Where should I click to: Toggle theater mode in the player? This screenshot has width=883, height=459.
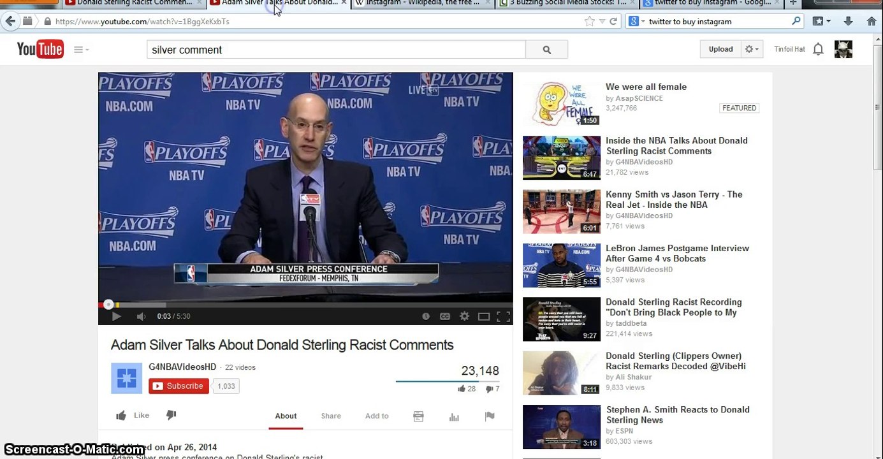[x=484, y=316]
